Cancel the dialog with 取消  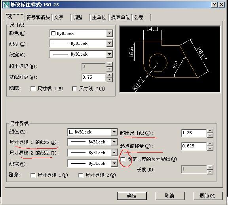(x=170, y=196)
